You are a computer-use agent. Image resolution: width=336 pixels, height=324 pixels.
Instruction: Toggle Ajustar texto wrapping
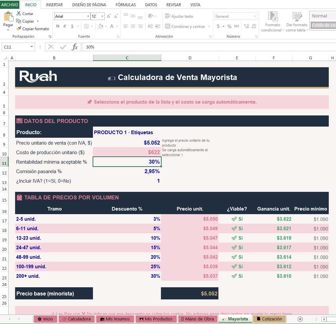click(179, 16)
